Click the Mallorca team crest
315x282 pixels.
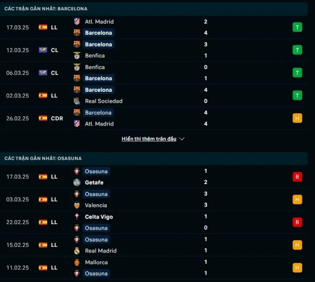coord(77,262)
